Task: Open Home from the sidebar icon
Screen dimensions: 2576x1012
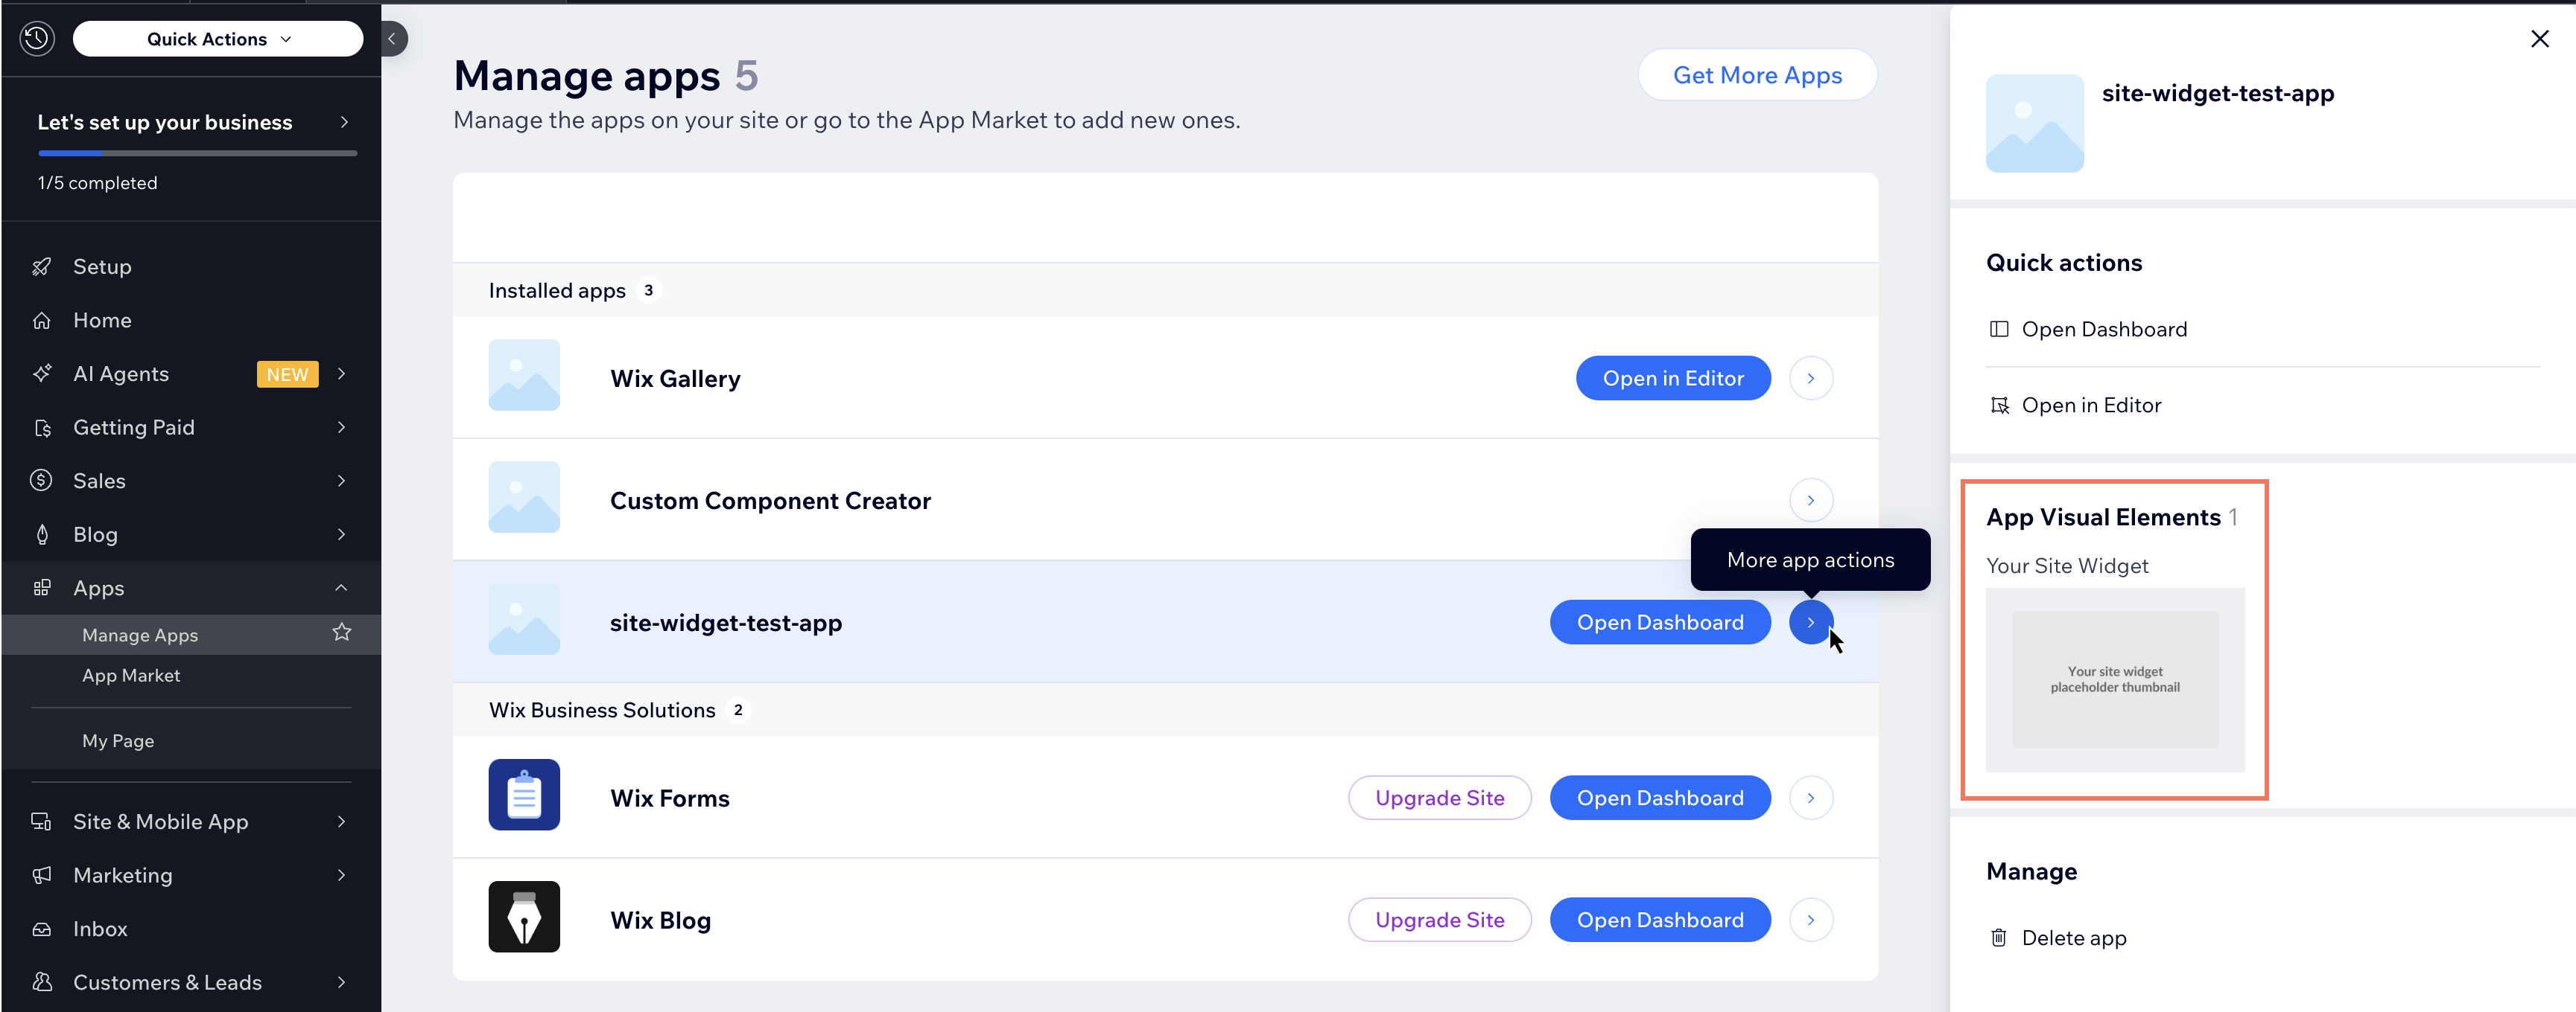Action: coord(41,320)
